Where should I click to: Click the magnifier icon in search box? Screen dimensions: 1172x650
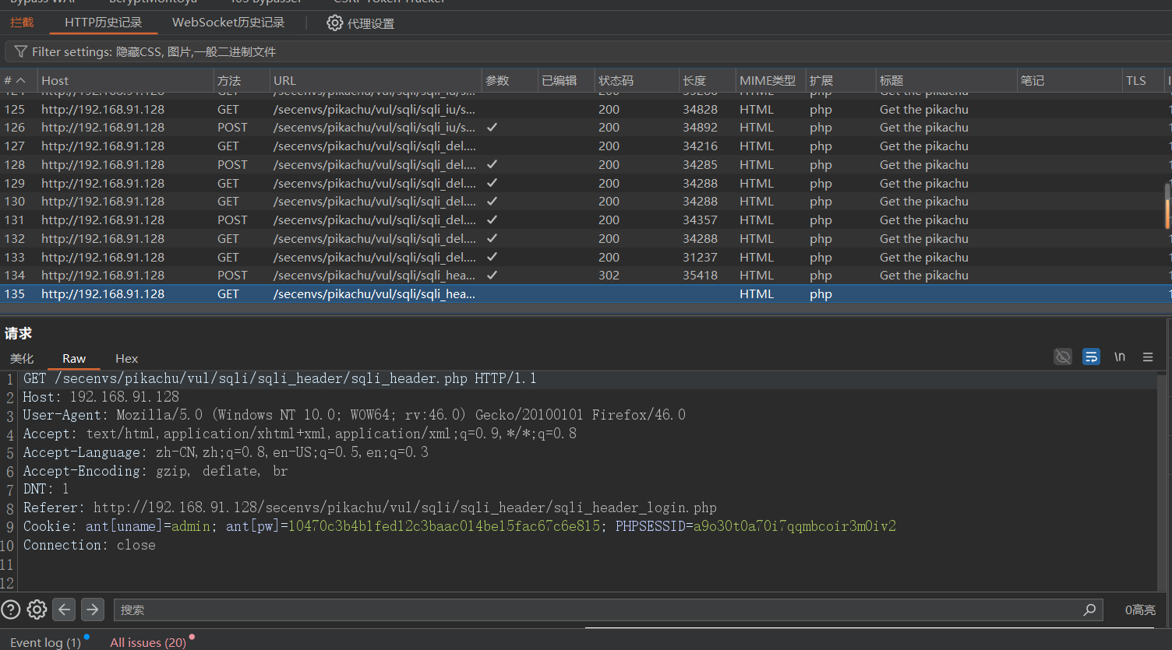click(1089, 610)
